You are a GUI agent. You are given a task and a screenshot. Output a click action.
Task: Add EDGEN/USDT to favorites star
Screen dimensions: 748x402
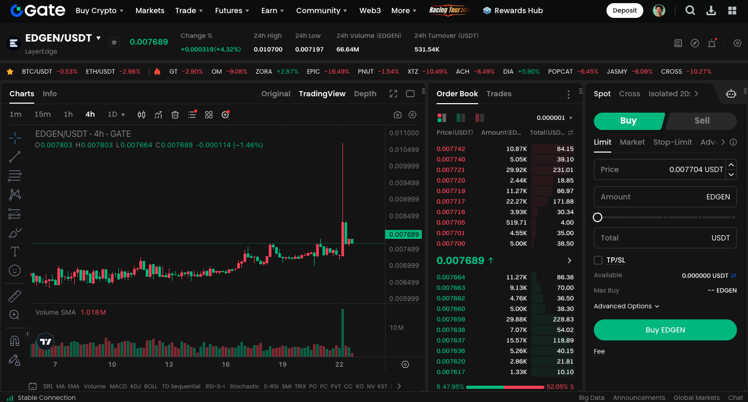click(114, 42)
